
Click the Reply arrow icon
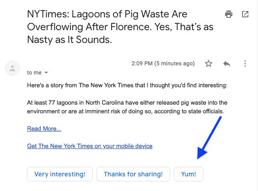[x=227, y=64]
